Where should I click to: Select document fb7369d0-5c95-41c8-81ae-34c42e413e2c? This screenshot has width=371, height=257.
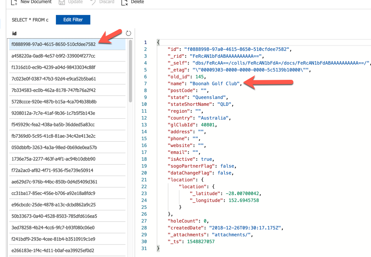tap(67, 136)
